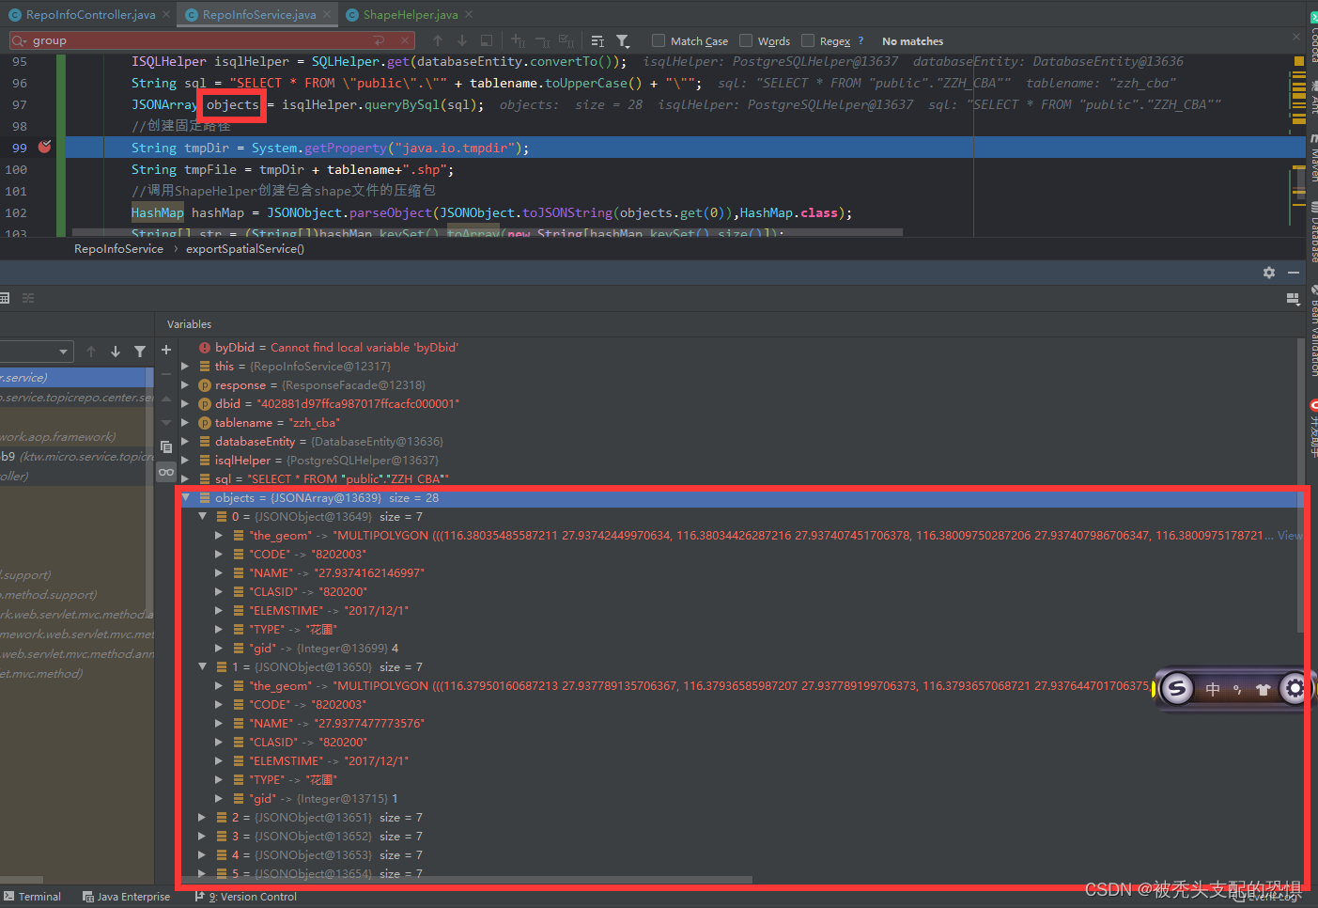Open the Version Control tool window
Image resolution: width=1318 pixels, height=908 pixels.
(x=246, y=897)
